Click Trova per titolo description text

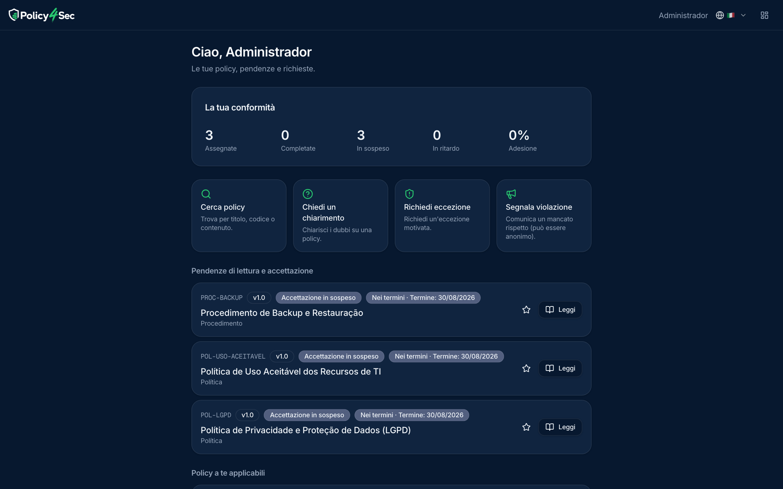pos(238,223)
